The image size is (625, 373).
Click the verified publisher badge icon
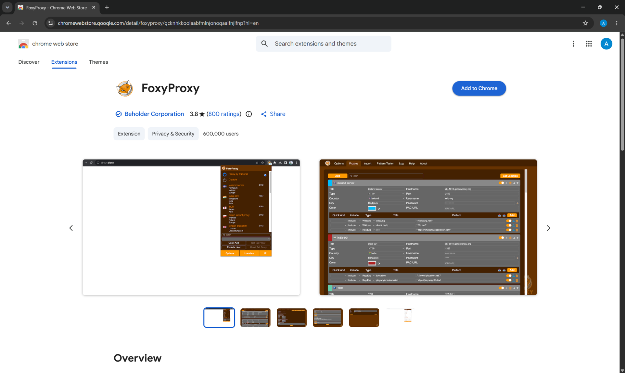(118, 114)
